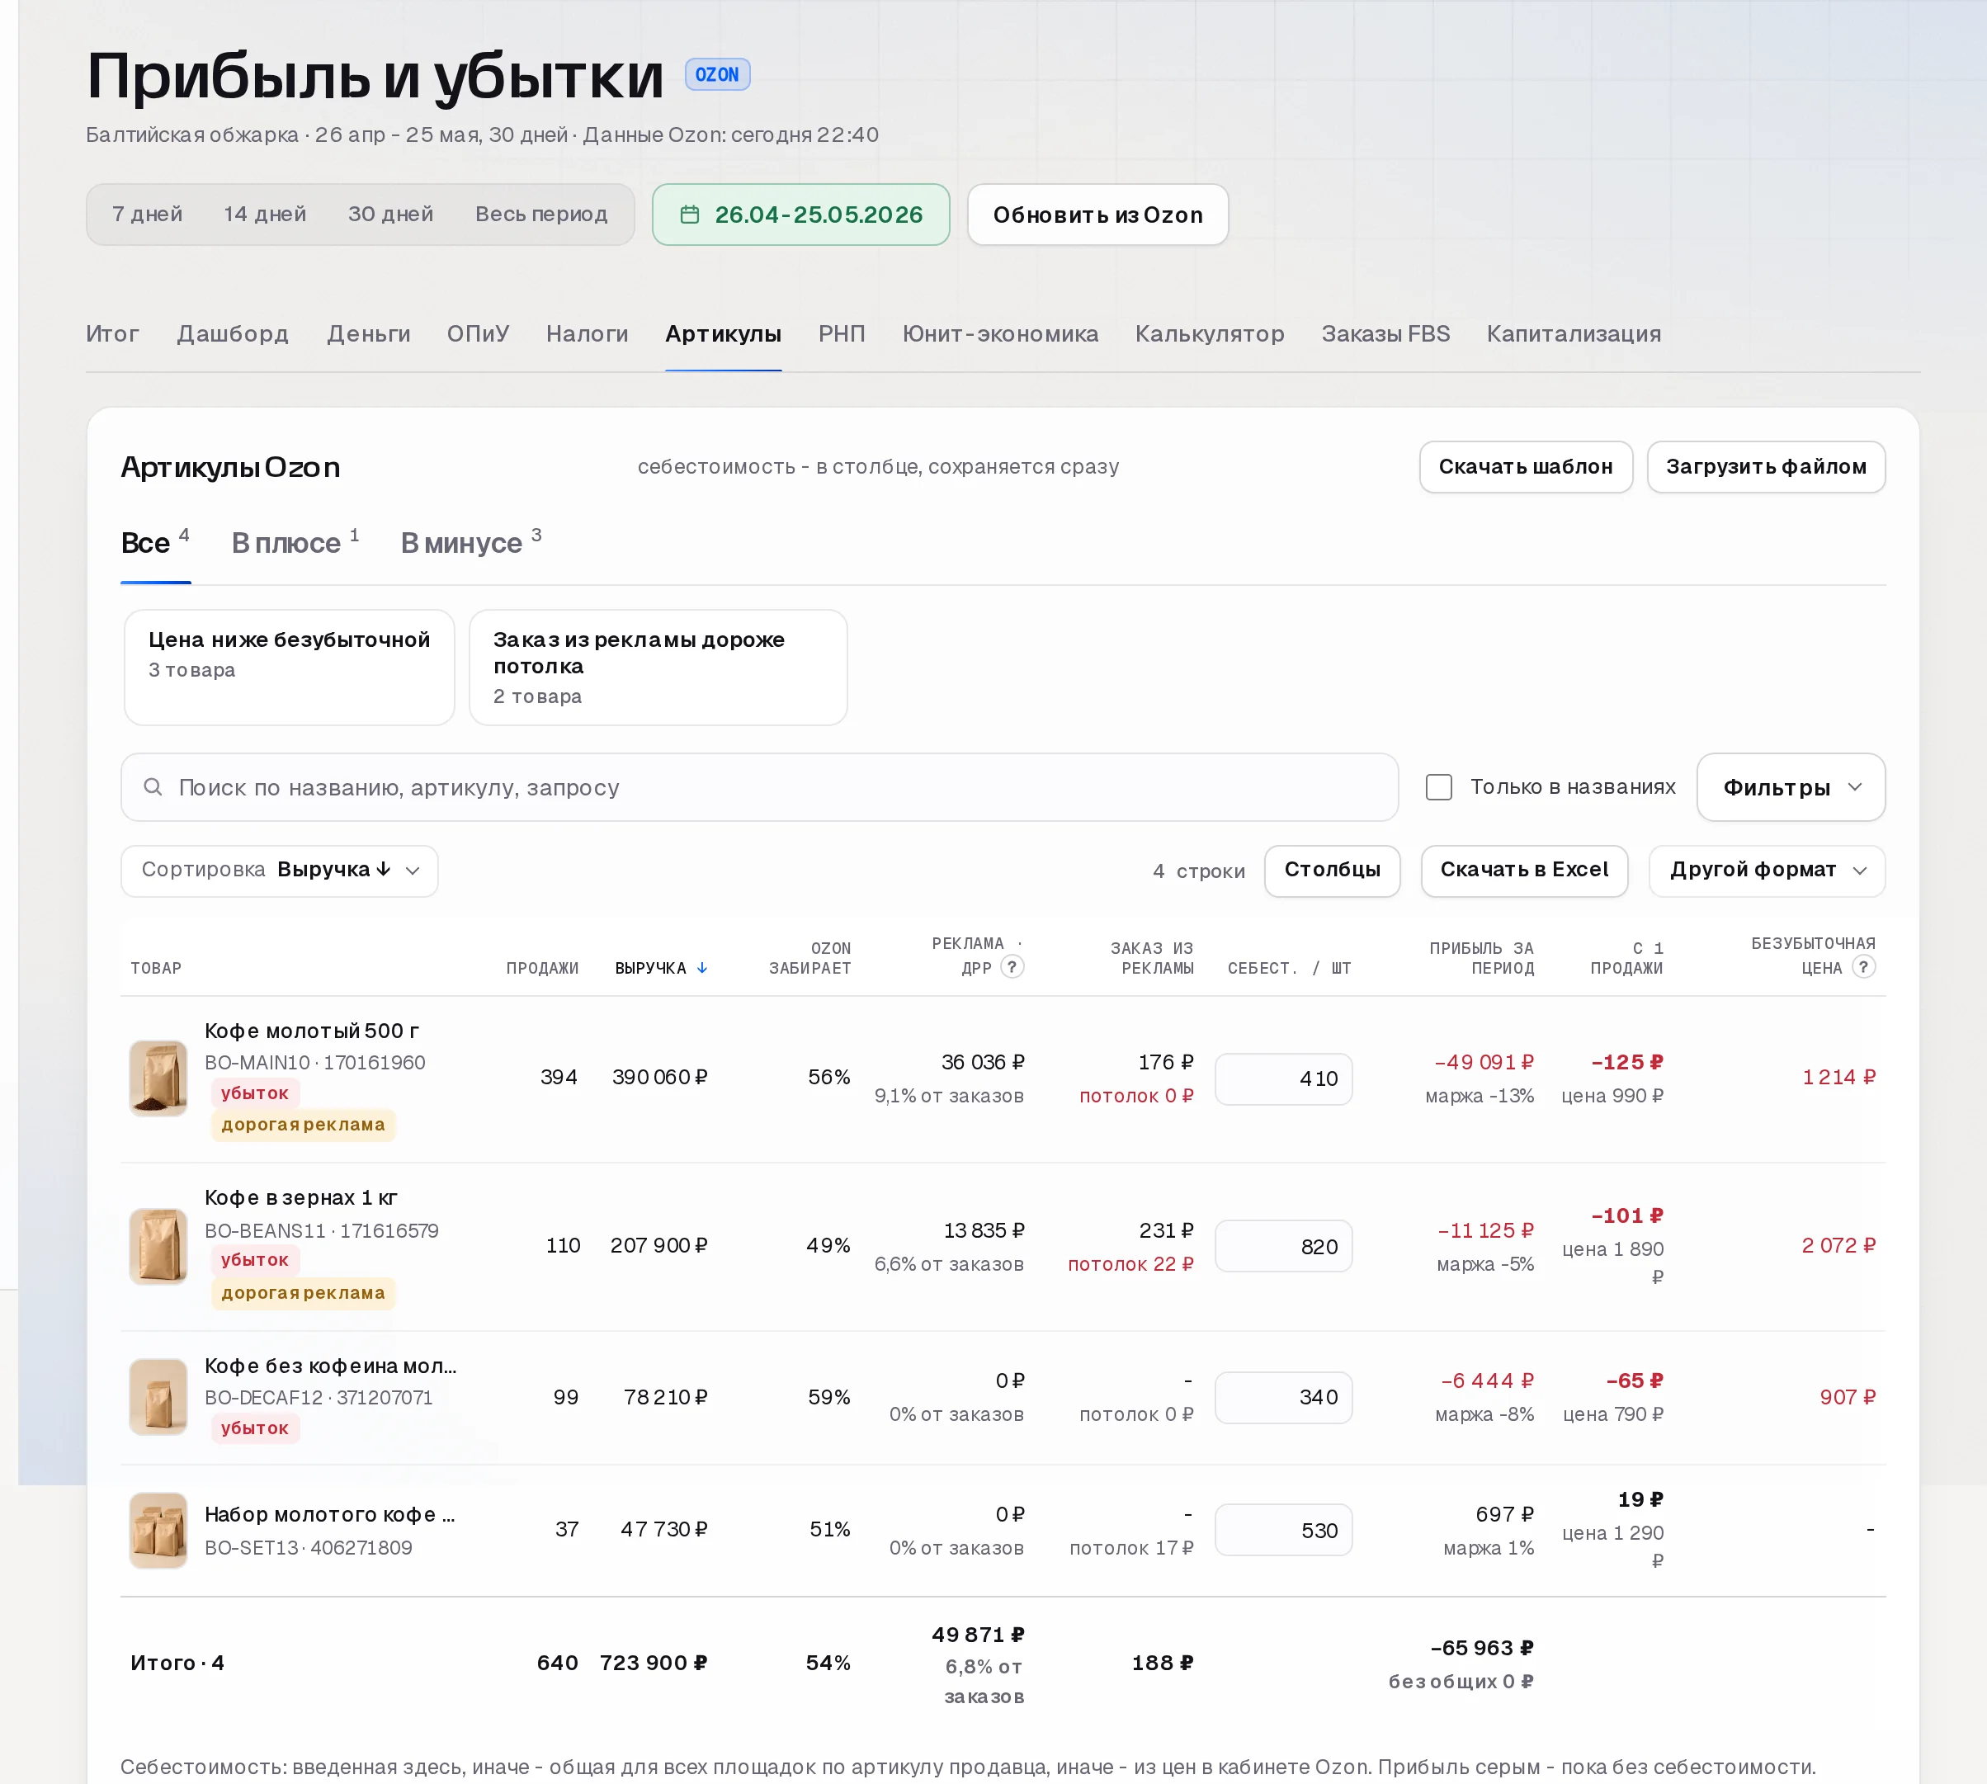This screenshot has width=1987, height=1784.
Task: Click the дорогая реклама tag for BO-BEANS11
Action: [303, 1293]
